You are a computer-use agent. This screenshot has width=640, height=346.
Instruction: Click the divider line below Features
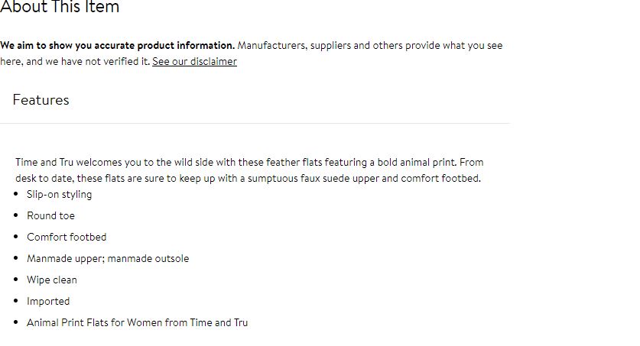coord(255,123)
